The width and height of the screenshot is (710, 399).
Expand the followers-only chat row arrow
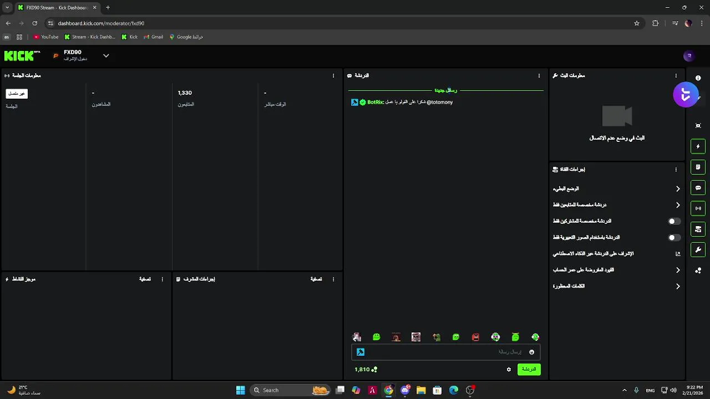(x=678, y=205)
